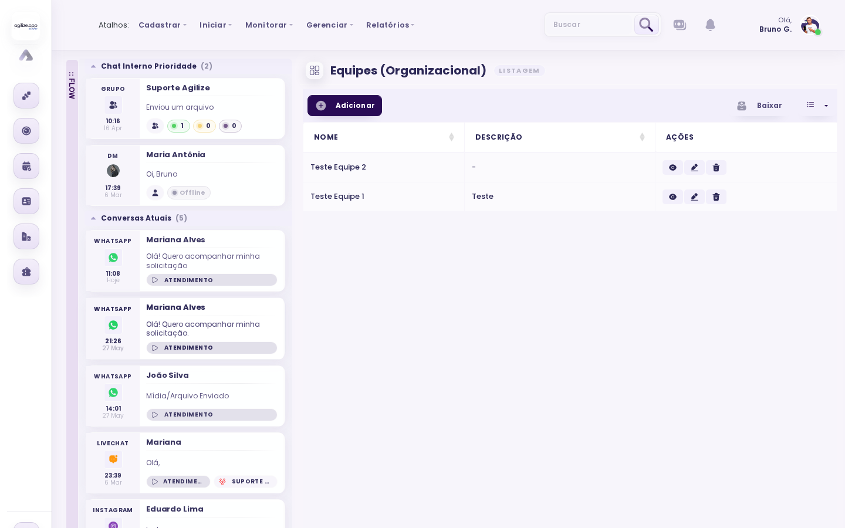Open the calendar schedule sidebar shortcut
The image size is (845, 528).
26,166
